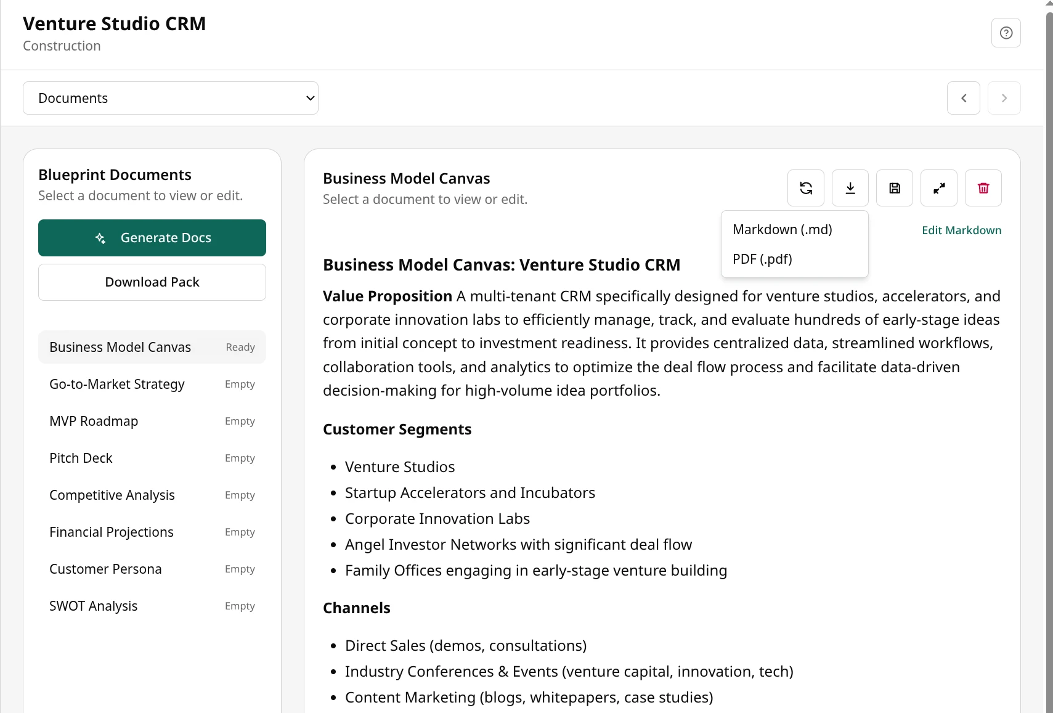Click 'Angel Investor Networks' bullet item
The height and width of the screenshot is (713, 1053).
(519, 545)
